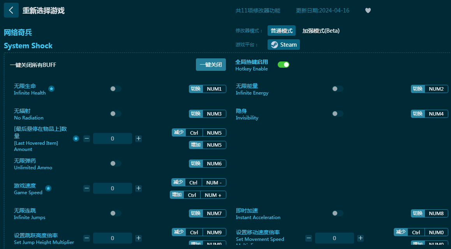Click the Instant Acceleration label

(x=258, y=217)
